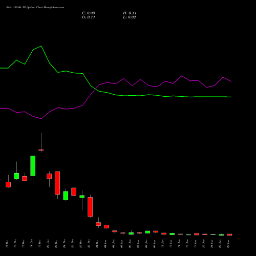256x256 pixels.
Task: Click the '19 Jan' date axis label
Action: coord(196,244)
